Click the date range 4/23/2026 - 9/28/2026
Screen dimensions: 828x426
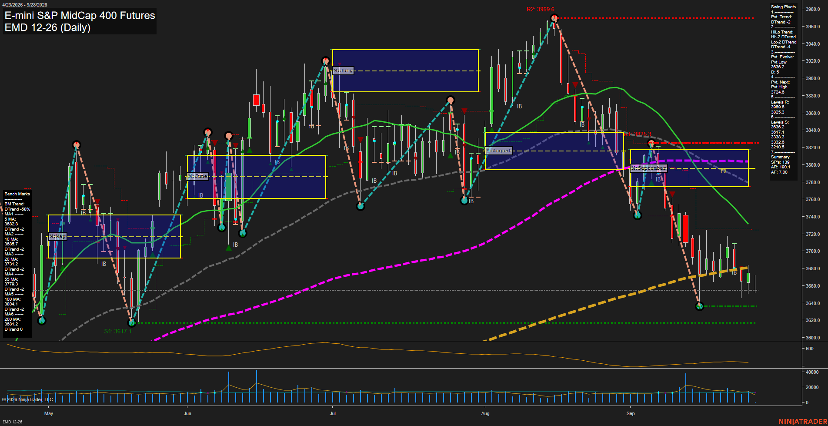point(24,5)
